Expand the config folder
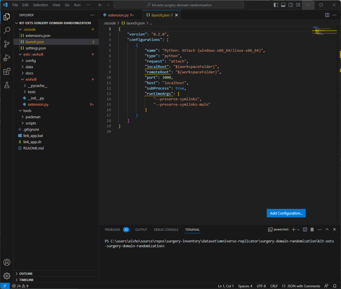This screenshot has width=341, height=289. click(30, 61)
